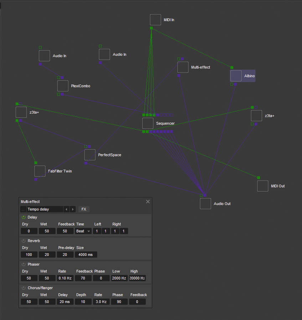The image size is (302, 320).
Task: Select the highlighted Albino synth node
Action: pyautogui.click(x=236, y=76)
